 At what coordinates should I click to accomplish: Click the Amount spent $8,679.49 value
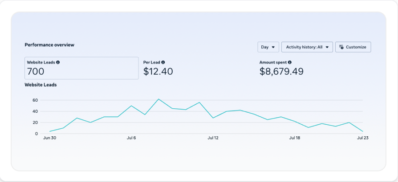point(281,71)
